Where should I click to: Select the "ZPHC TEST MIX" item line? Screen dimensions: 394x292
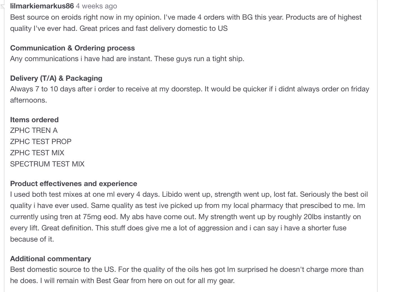point(37,153)
